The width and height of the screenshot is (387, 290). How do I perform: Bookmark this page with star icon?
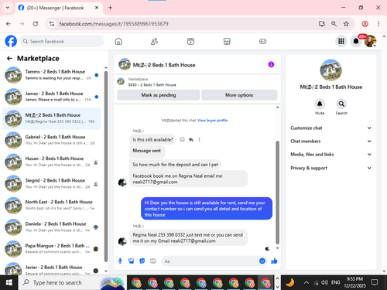click(346, 24)
